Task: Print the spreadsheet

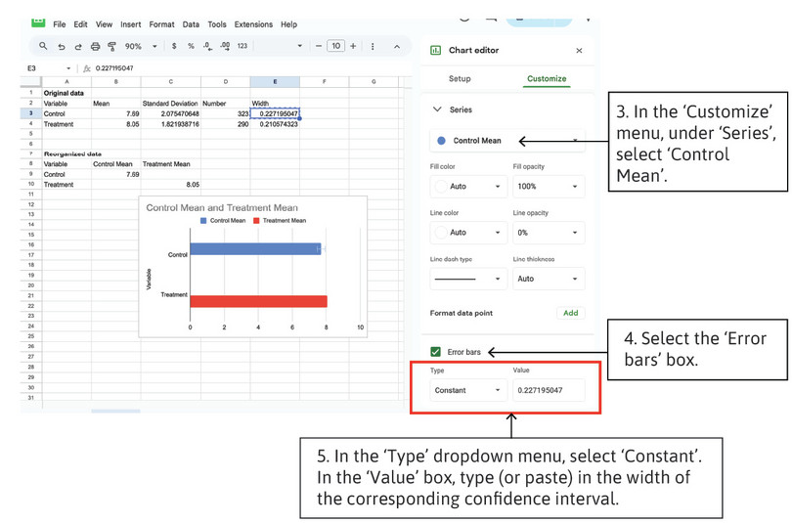Action: (95, 47)
